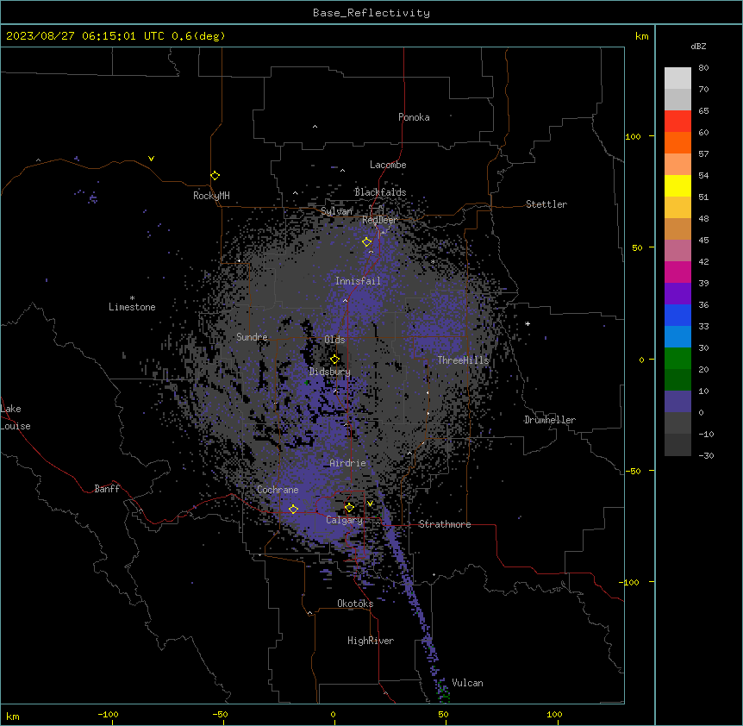Select the light gray 80-70 dBZ swatch
743x726 pixels.
(x=677, y=78)
